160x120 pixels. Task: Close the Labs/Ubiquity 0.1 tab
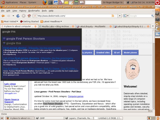(x=148, y=26)
